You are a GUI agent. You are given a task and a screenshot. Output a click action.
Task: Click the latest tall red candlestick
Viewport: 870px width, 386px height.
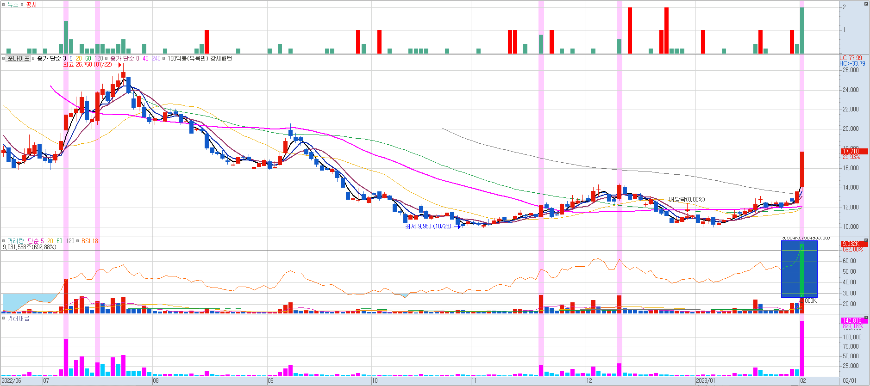point(802,169)
